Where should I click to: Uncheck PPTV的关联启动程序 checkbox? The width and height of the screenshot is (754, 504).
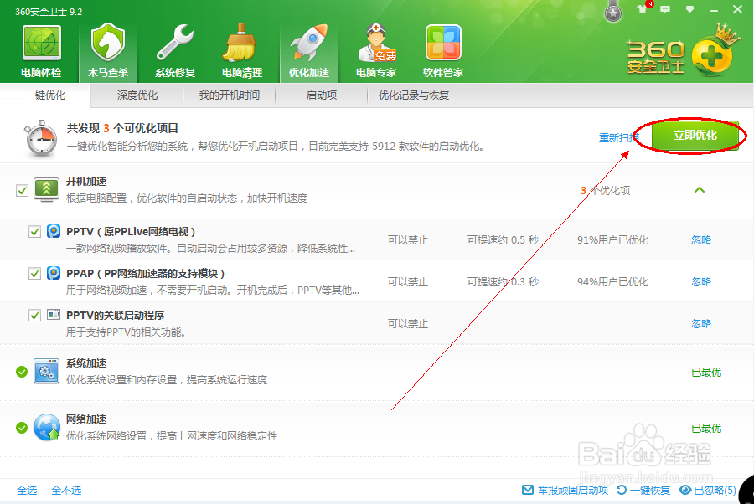coord(34,315)
